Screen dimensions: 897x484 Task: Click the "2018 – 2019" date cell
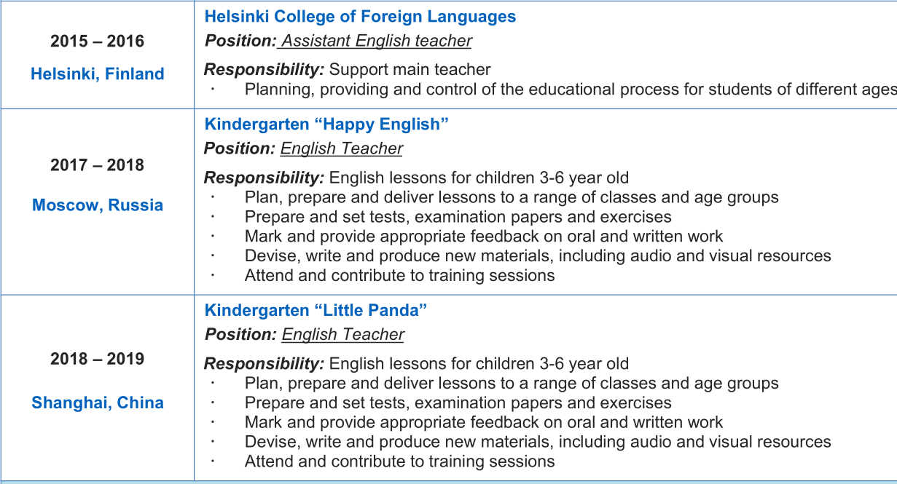pos(97,359)
